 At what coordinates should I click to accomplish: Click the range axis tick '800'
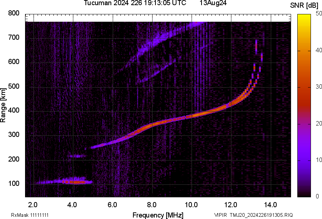click(x=14, y=13)
